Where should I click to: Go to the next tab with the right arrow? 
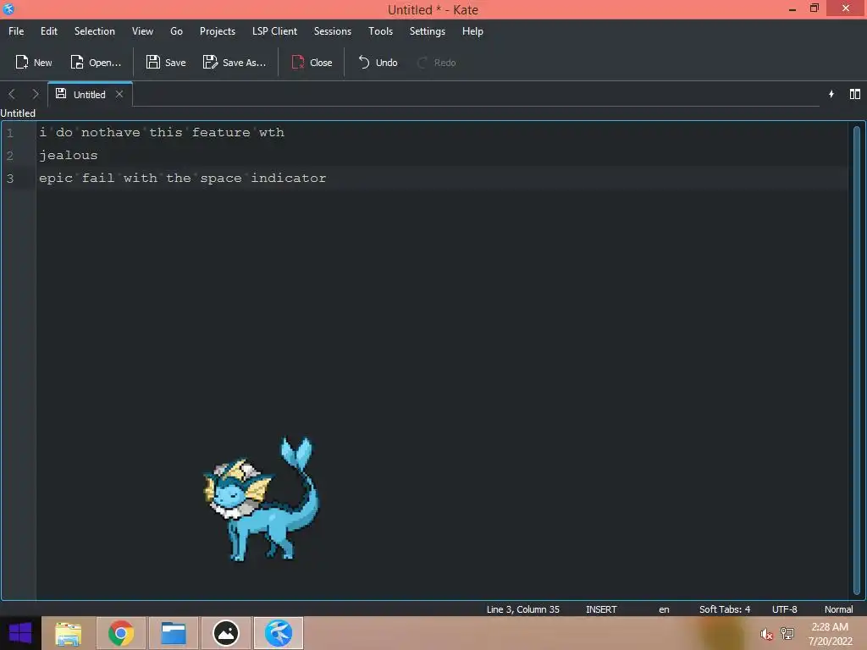35,94
